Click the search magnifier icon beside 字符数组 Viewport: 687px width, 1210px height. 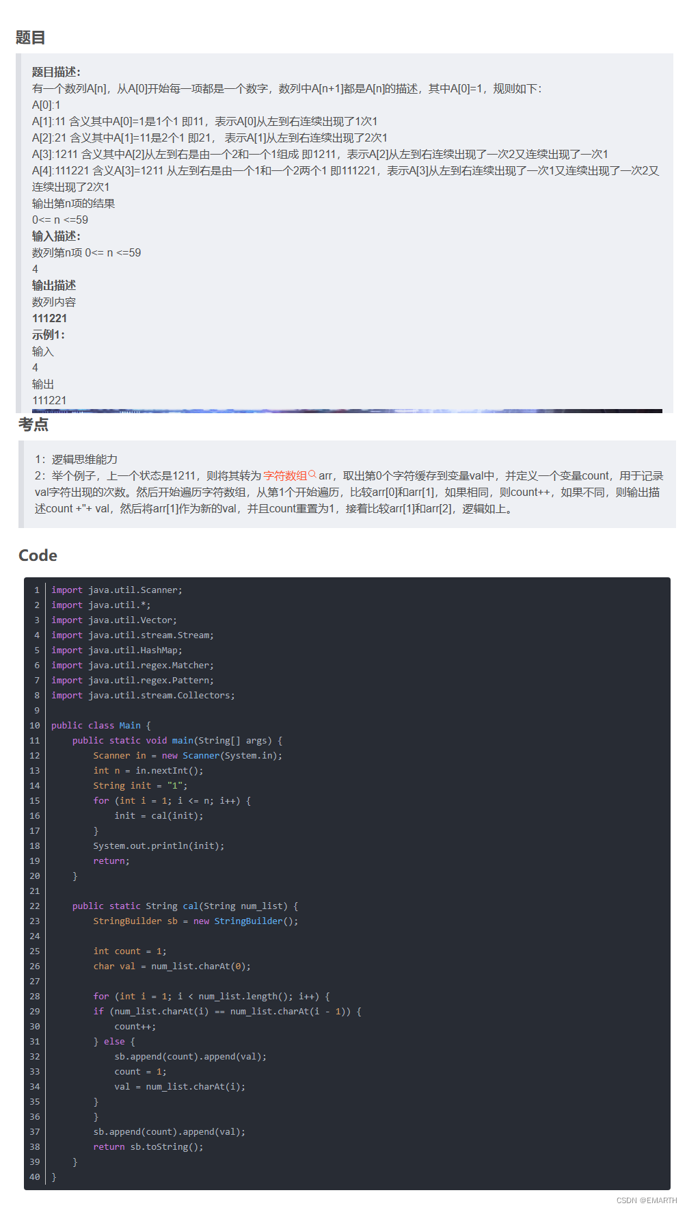pos(312,474)
